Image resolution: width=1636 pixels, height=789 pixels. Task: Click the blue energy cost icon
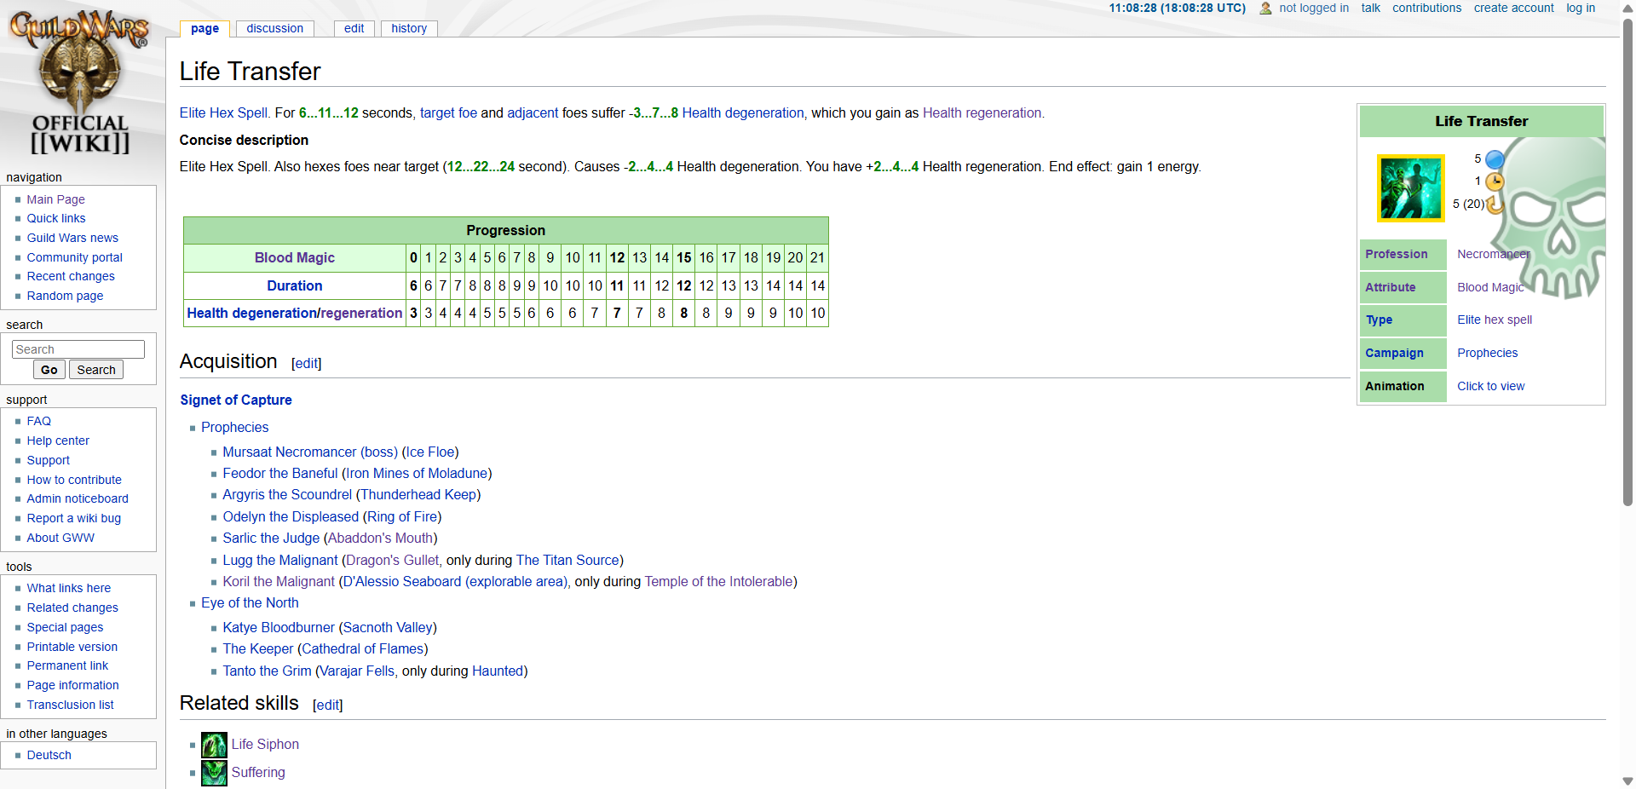(x=1495, y=159)
